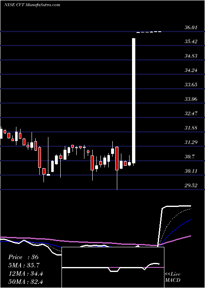Click the NYSE CVT MunafaSutra.com title text

pos(32,5)
